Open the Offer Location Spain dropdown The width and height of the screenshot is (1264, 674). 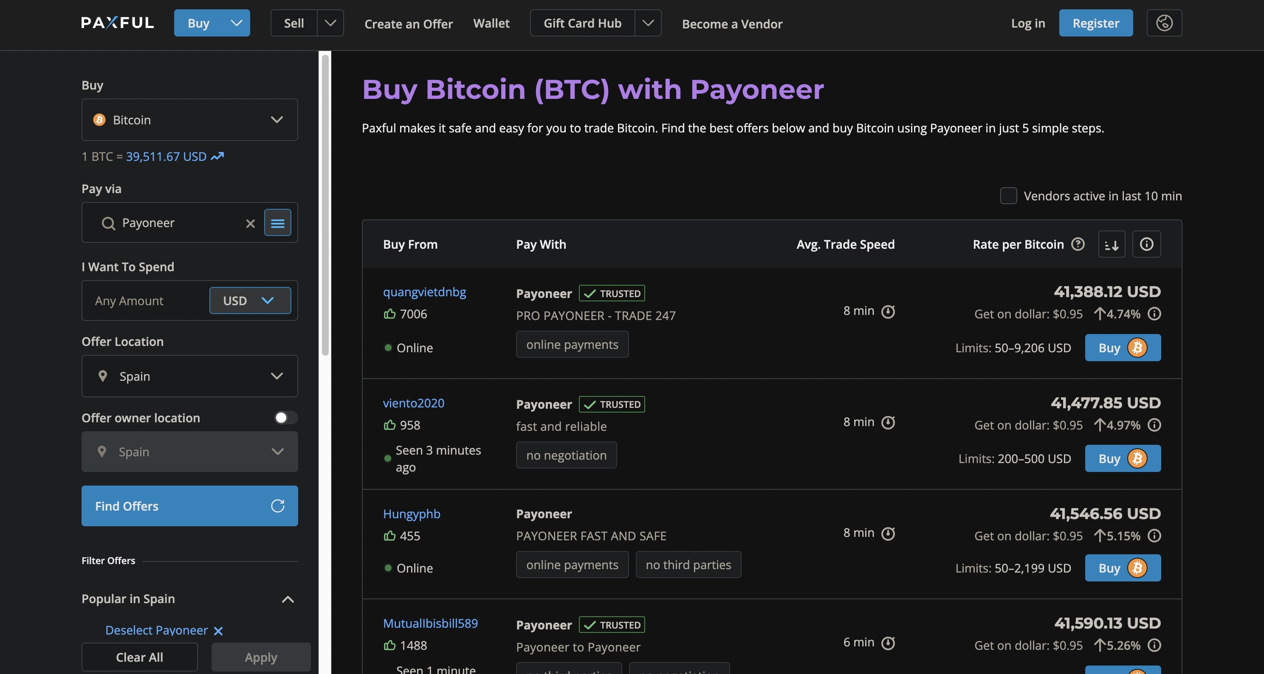coord(189,376)
